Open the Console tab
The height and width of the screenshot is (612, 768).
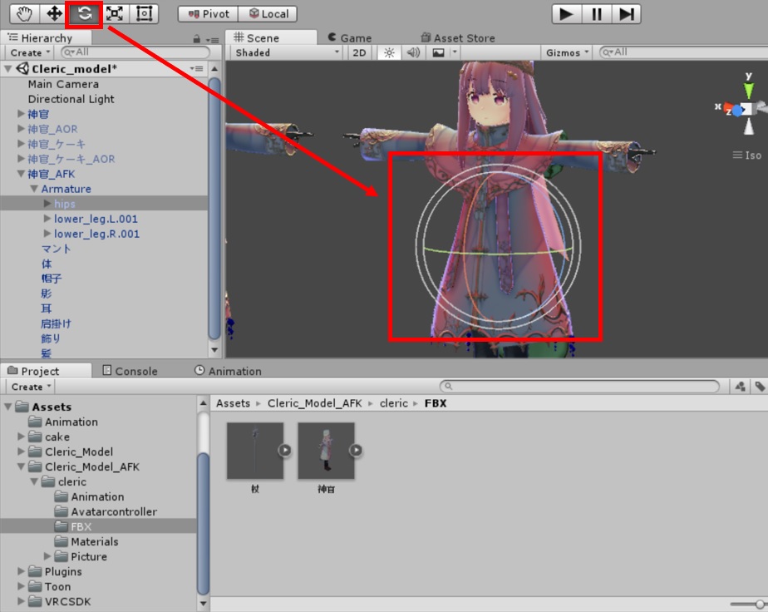[130, 371]
